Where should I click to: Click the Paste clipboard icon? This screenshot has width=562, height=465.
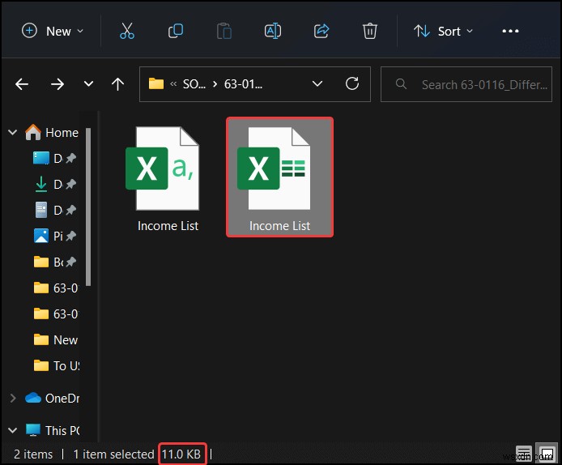(x=224, y=32)
